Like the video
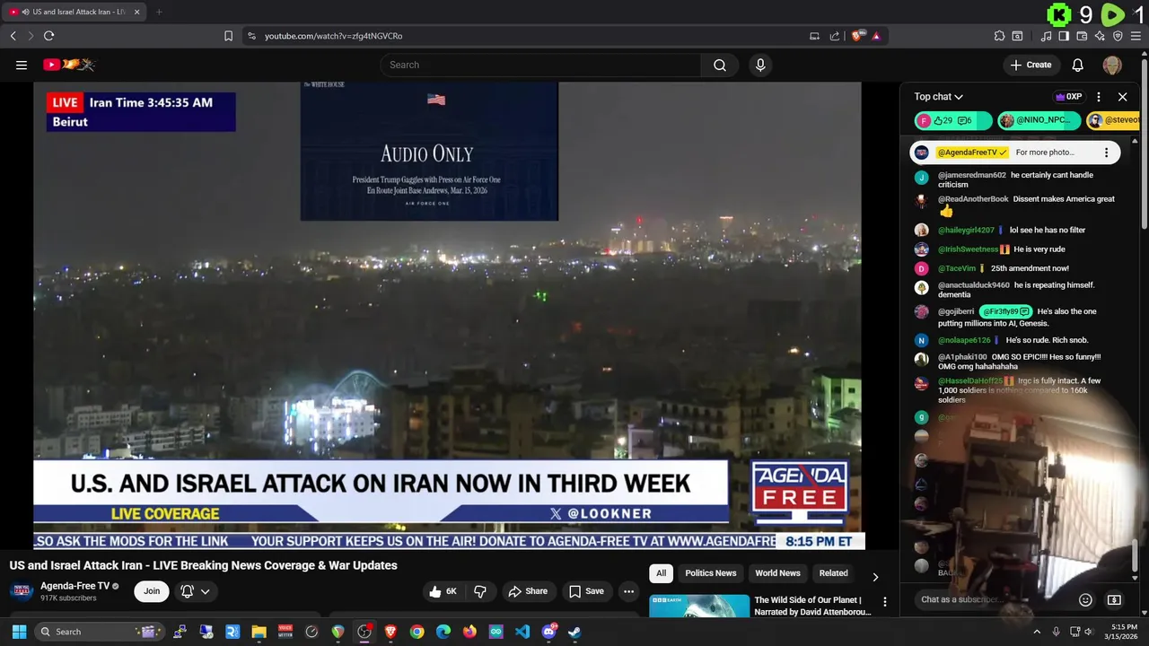1149x646 pixels. click(444, 591)
